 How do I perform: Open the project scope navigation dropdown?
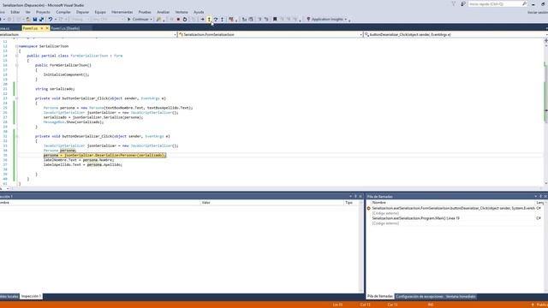(x=88, y=34)
